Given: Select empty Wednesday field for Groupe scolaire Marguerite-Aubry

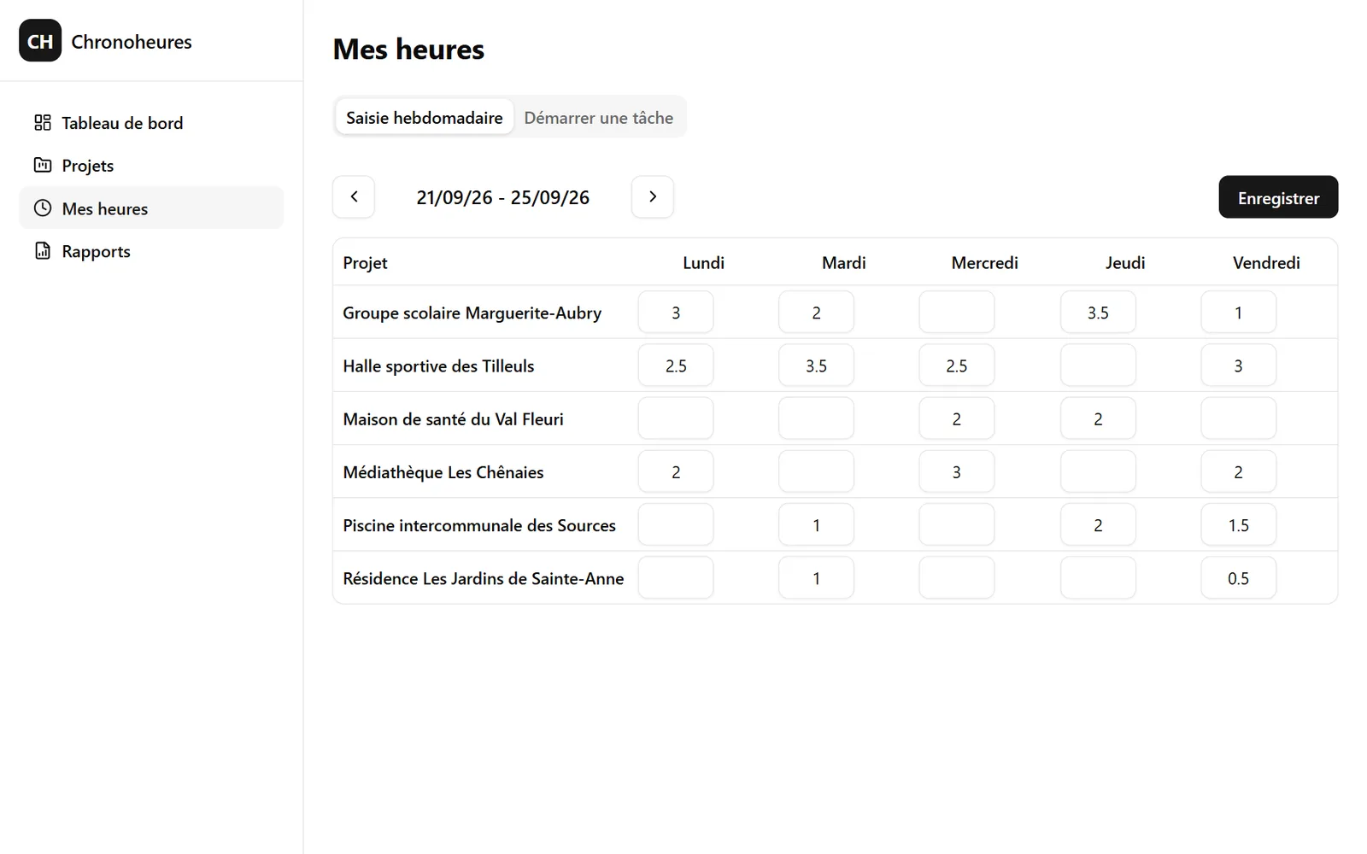Looking at the screenshot, I should tap(957, 313).
